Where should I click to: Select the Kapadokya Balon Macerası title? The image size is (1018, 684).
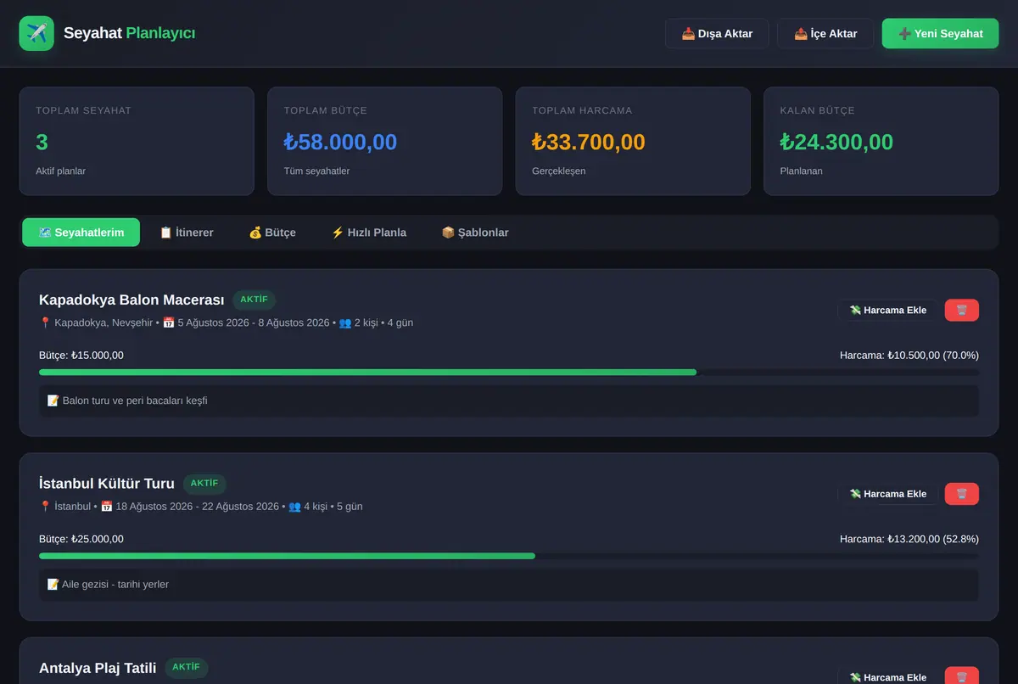tap(131, 300)
